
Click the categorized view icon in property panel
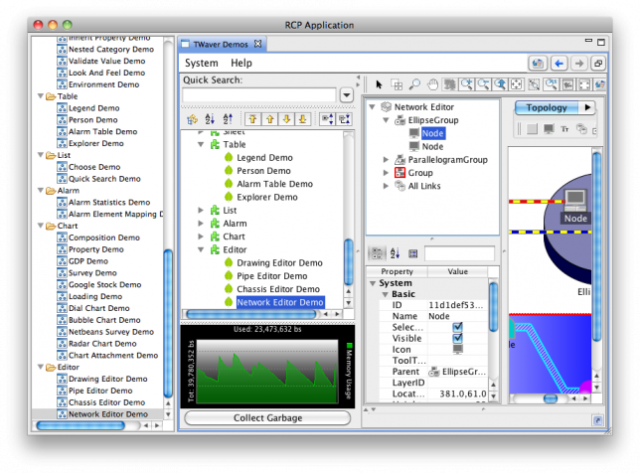pyautogui.click(x=378, y=253)
